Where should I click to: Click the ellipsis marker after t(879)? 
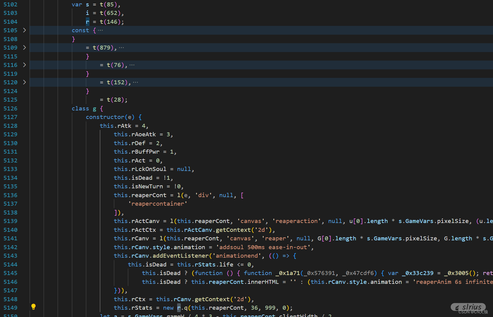[121, 48]
